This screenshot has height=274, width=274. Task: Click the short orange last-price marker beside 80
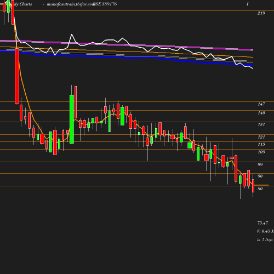[261, 185]
